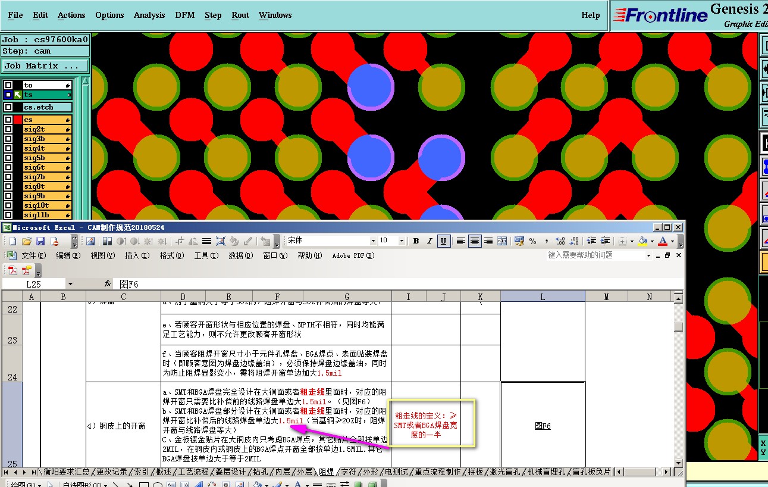Open Excel 格式(O) menu
This screenshot has width=768, height=487.
tap(171, 255)
